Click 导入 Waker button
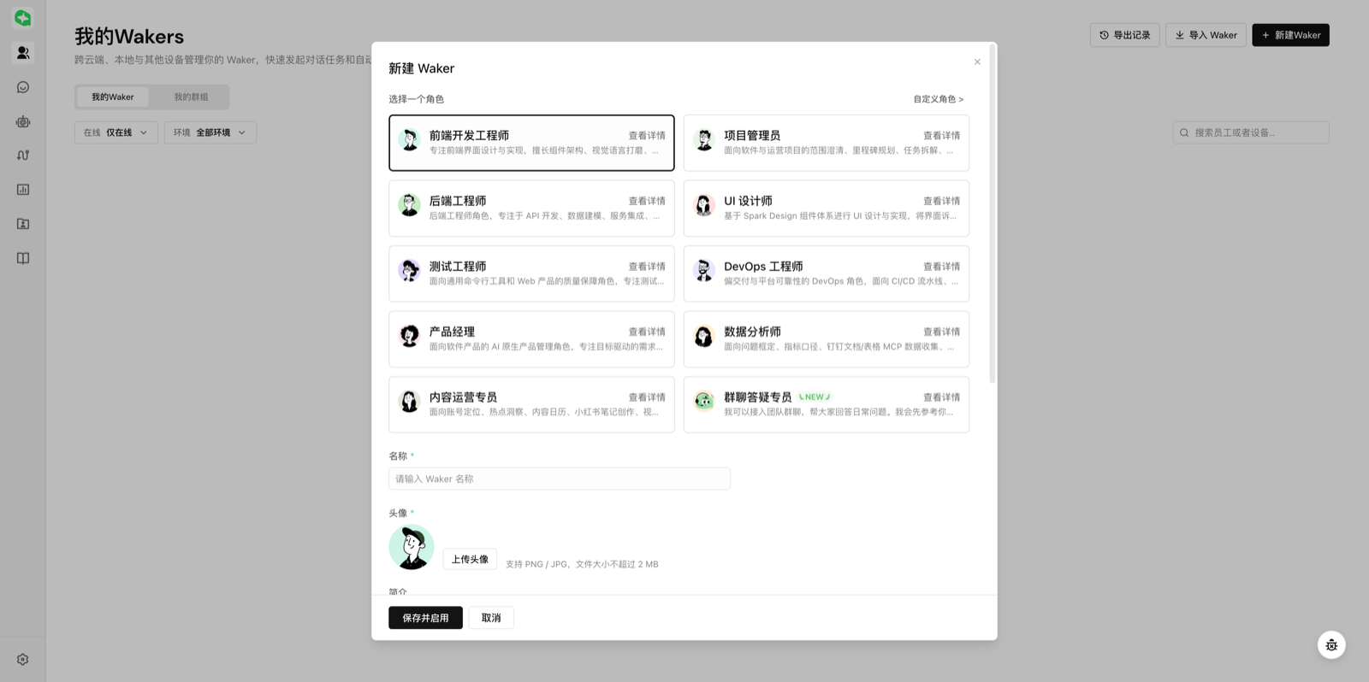 point(1206,35)
